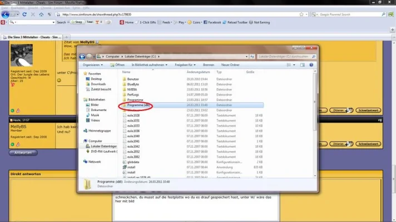This screenshot has width=396, height=222.
Task: Open the Feeds dropdown in the toolbar
Action: point(165,22)
